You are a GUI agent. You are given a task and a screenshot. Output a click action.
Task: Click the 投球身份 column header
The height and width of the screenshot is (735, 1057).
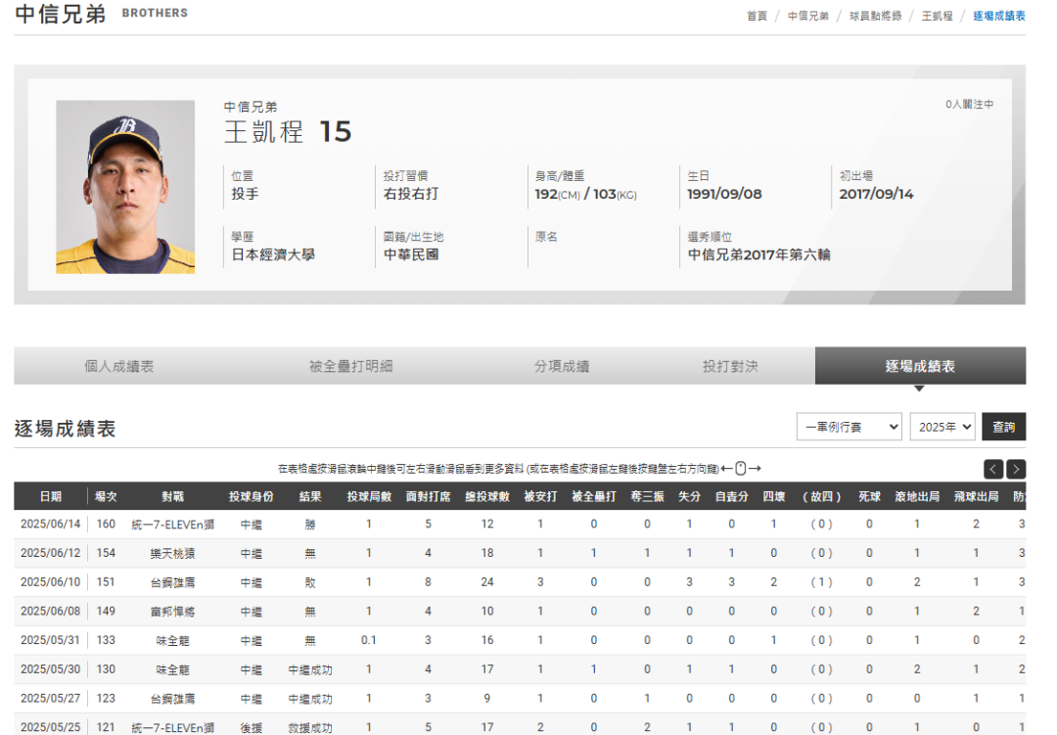pyautogui.click(x=251, y=496)
